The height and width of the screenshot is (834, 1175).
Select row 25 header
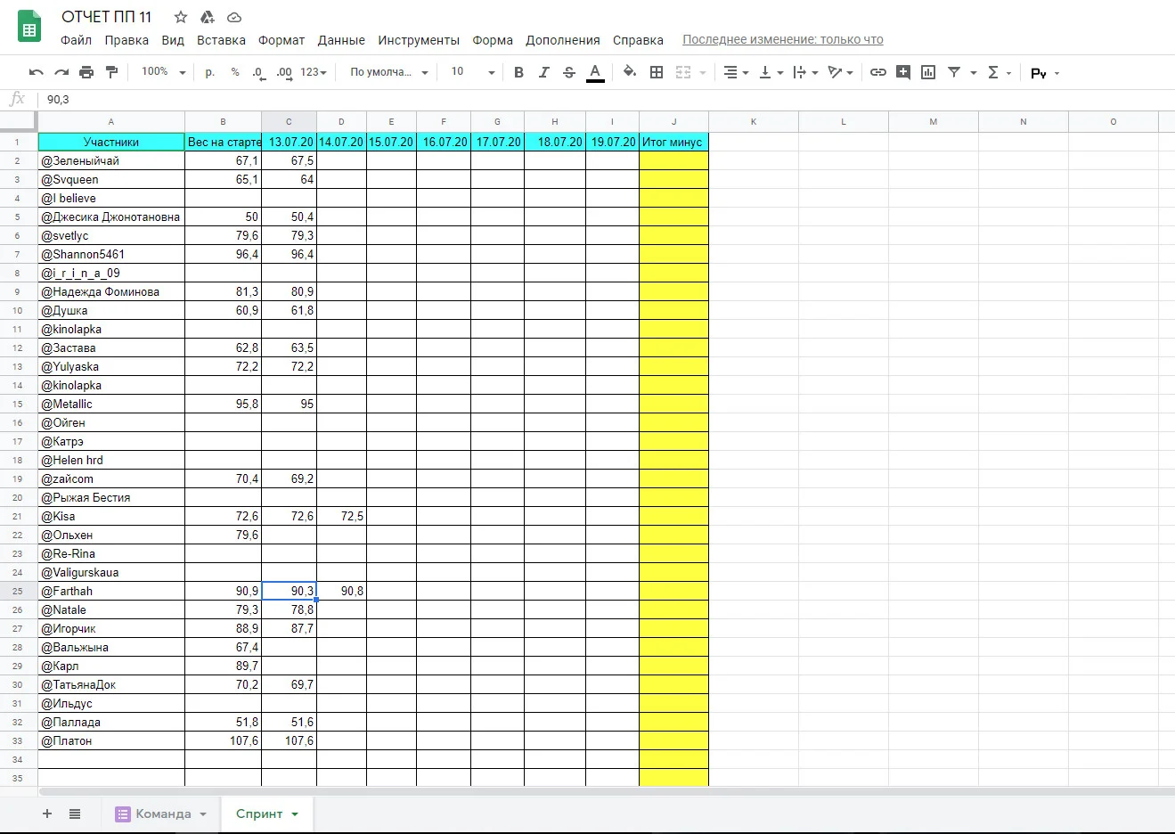(18, 591)
